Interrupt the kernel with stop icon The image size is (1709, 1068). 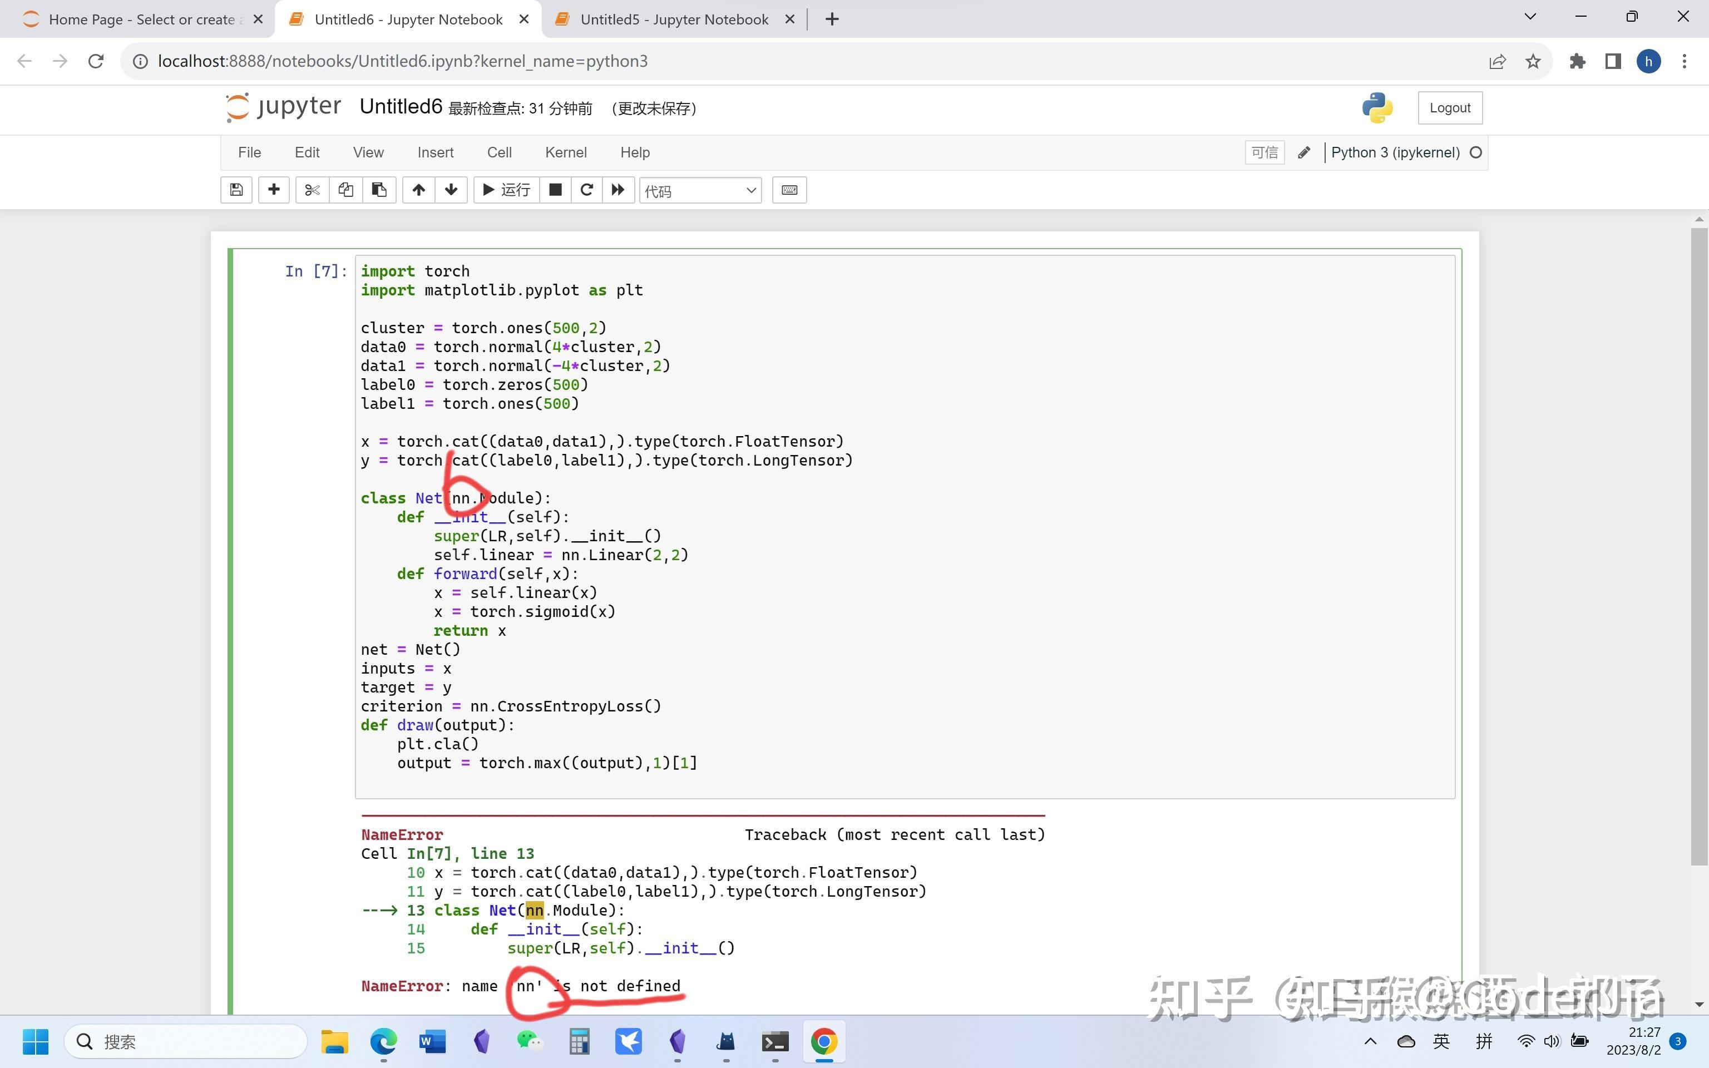[x=556, y=190]
